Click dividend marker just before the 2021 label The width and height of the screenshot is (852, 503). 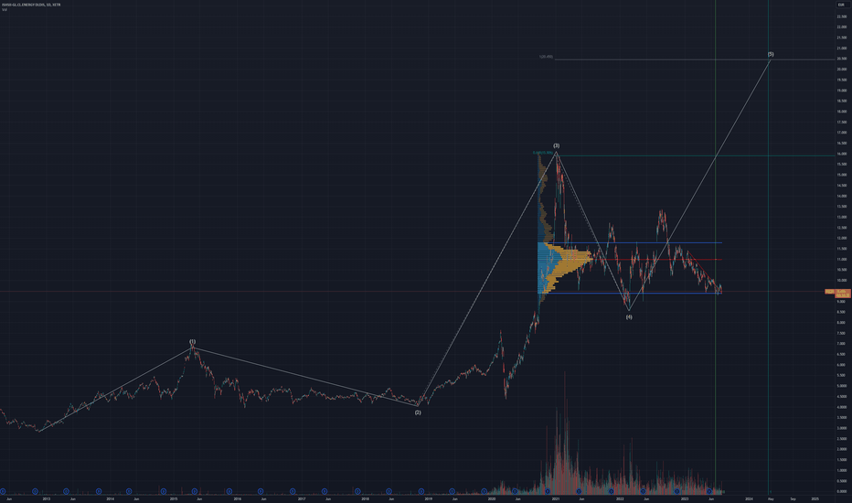tap(548, 491)
